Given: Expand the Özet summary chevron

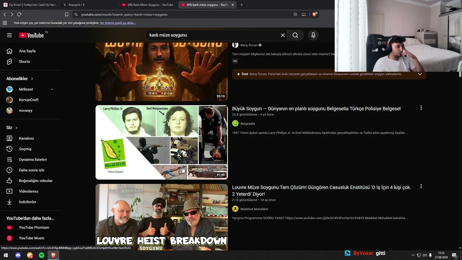Looking at the screenshot, I should 420,74.
